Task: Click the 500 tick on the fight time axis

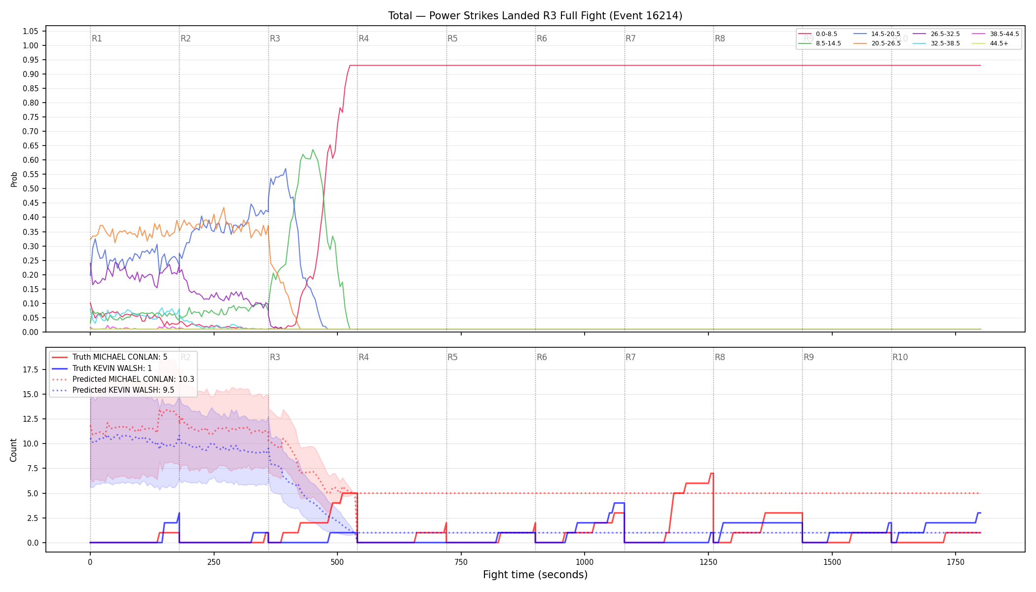Action: 337,562
